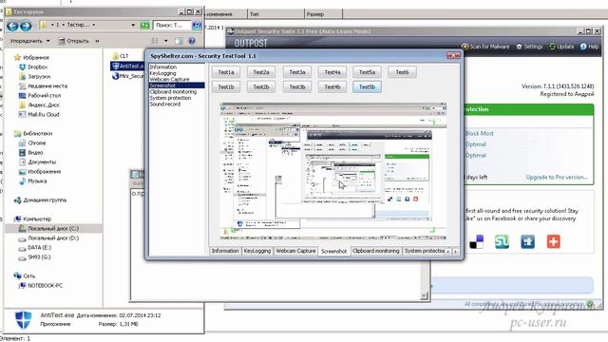Screen dimensions: 608x342
Task: Click the Test4b button
Action: pyautogui.click(x=332, y=86)
